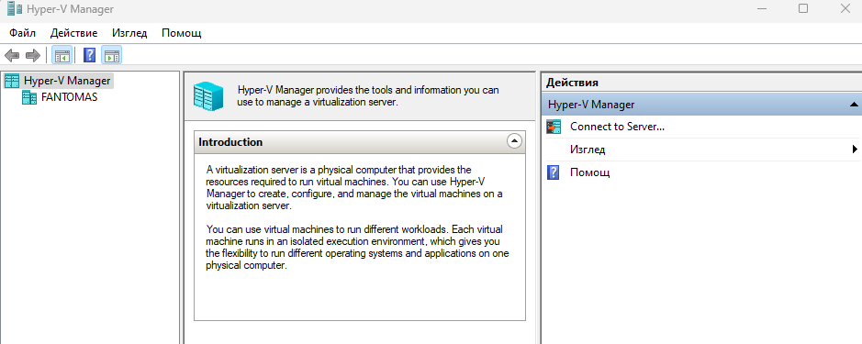
Task: Click the Back arrow toolbar icon
Action: click(x=12, y=56)
